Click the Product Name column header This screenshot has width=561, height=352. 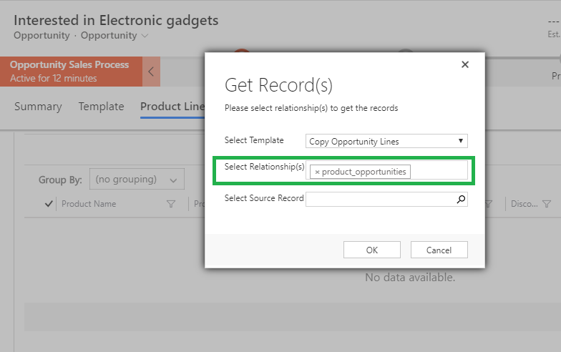click(89, 204)
